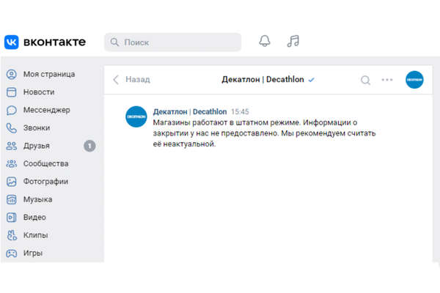Open Фотографии section
The width and height of the screenshot is (440, 293).
(x=45, y=182)
